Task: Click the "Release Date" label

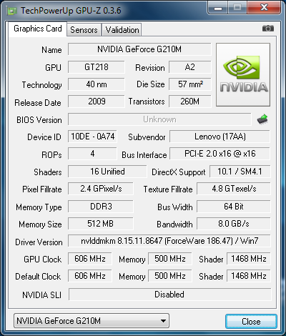Action: [x=38, y=103]
